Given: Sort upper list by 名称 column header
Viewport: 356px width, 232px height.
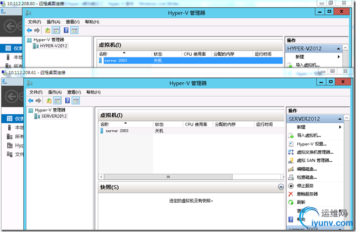Looking at the screenshot, I should [124, 54].
